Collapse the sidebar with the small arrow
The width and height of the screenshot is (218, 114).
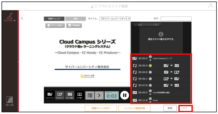(18, 62)
